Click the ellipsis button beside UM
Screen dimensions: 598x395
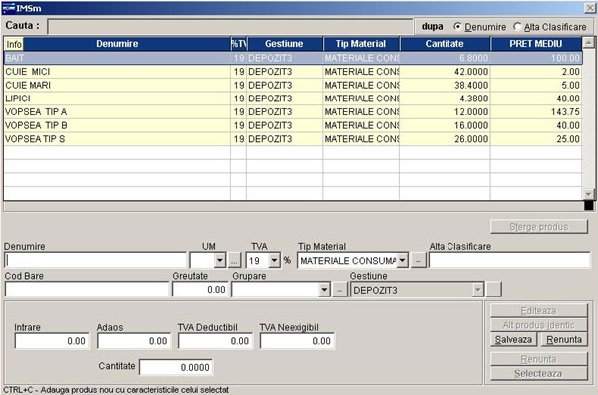(234, 261)
